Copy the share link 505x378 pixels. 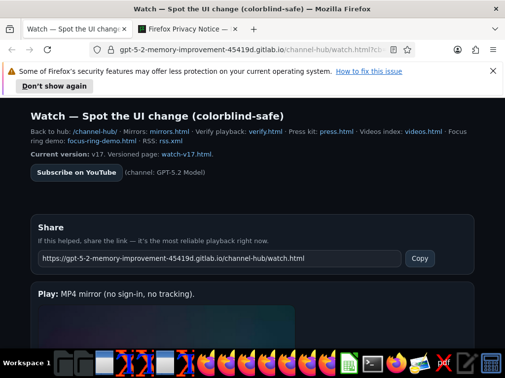(420, 259)
